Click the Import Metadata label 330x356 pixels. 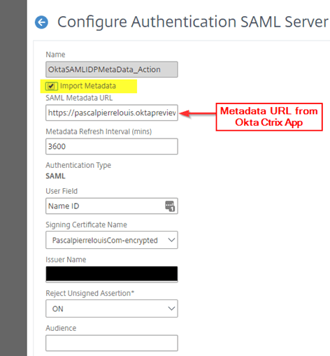(x=88, y=86)
